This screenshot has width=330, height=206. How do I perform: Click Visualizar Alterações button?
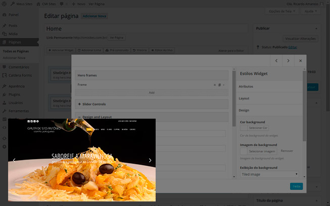pyautogui.click(x=300, y=39)
